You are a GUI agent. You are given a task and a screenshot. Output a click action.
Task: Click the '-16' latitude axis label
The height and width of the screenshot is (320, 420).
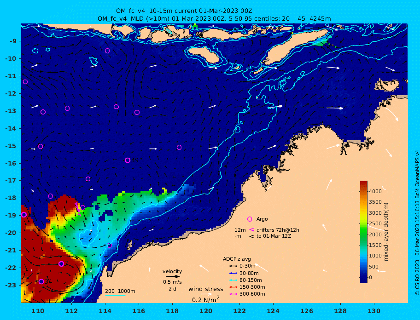11,163
